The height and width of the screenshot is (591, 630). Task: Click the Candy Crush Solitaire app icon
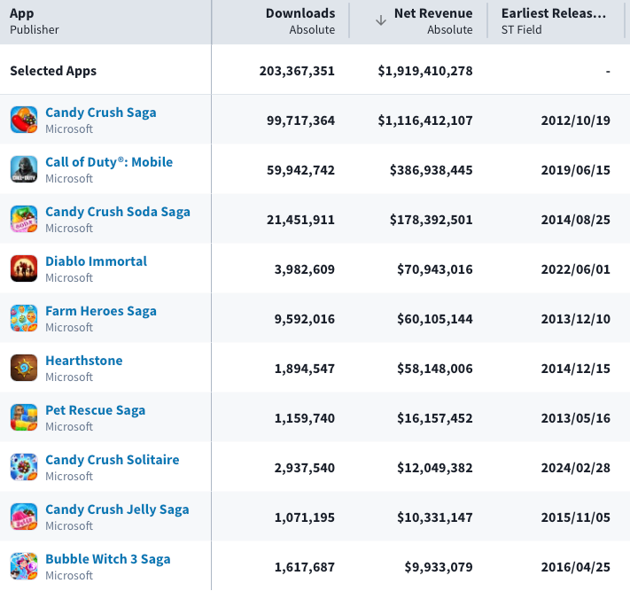[24, 467]
